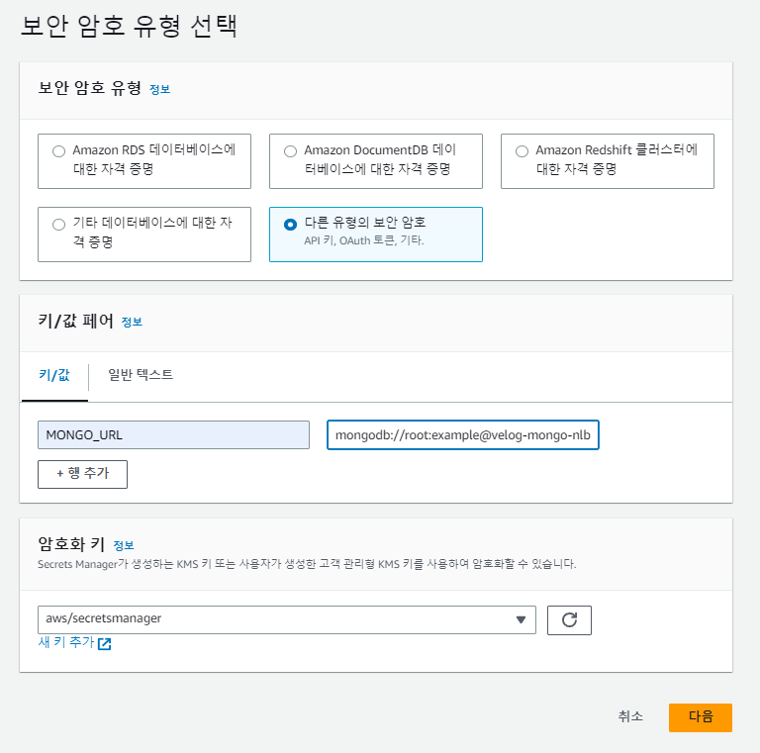Viewport: 760px width, 753px height.
Task: Cancel with the 취소 button
Action: [630, 716]
